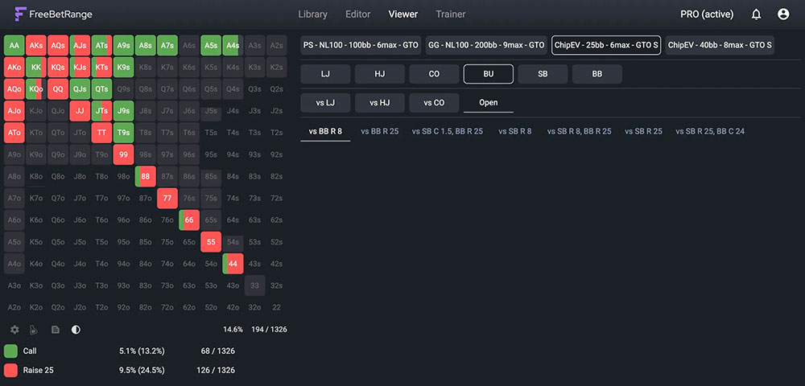Click the 14.6% total range value

[x=233, y=330]
